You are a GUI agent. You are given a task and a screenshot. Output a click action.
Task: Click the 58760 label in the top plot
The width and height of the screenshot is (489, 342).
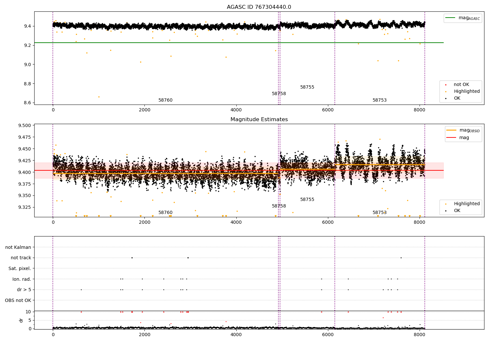point(166,100)
